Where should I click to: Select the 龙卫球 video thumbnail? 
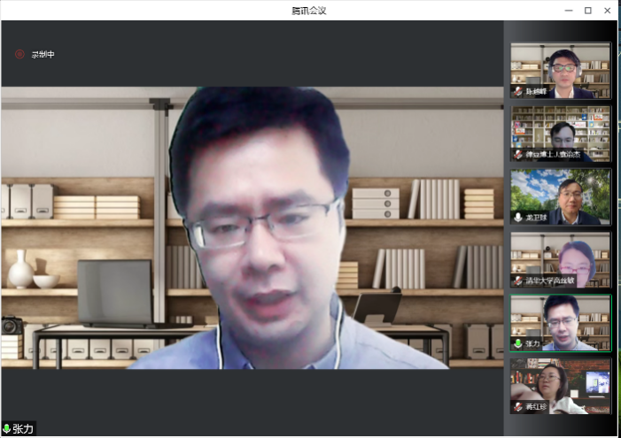[x=561, y=196]
